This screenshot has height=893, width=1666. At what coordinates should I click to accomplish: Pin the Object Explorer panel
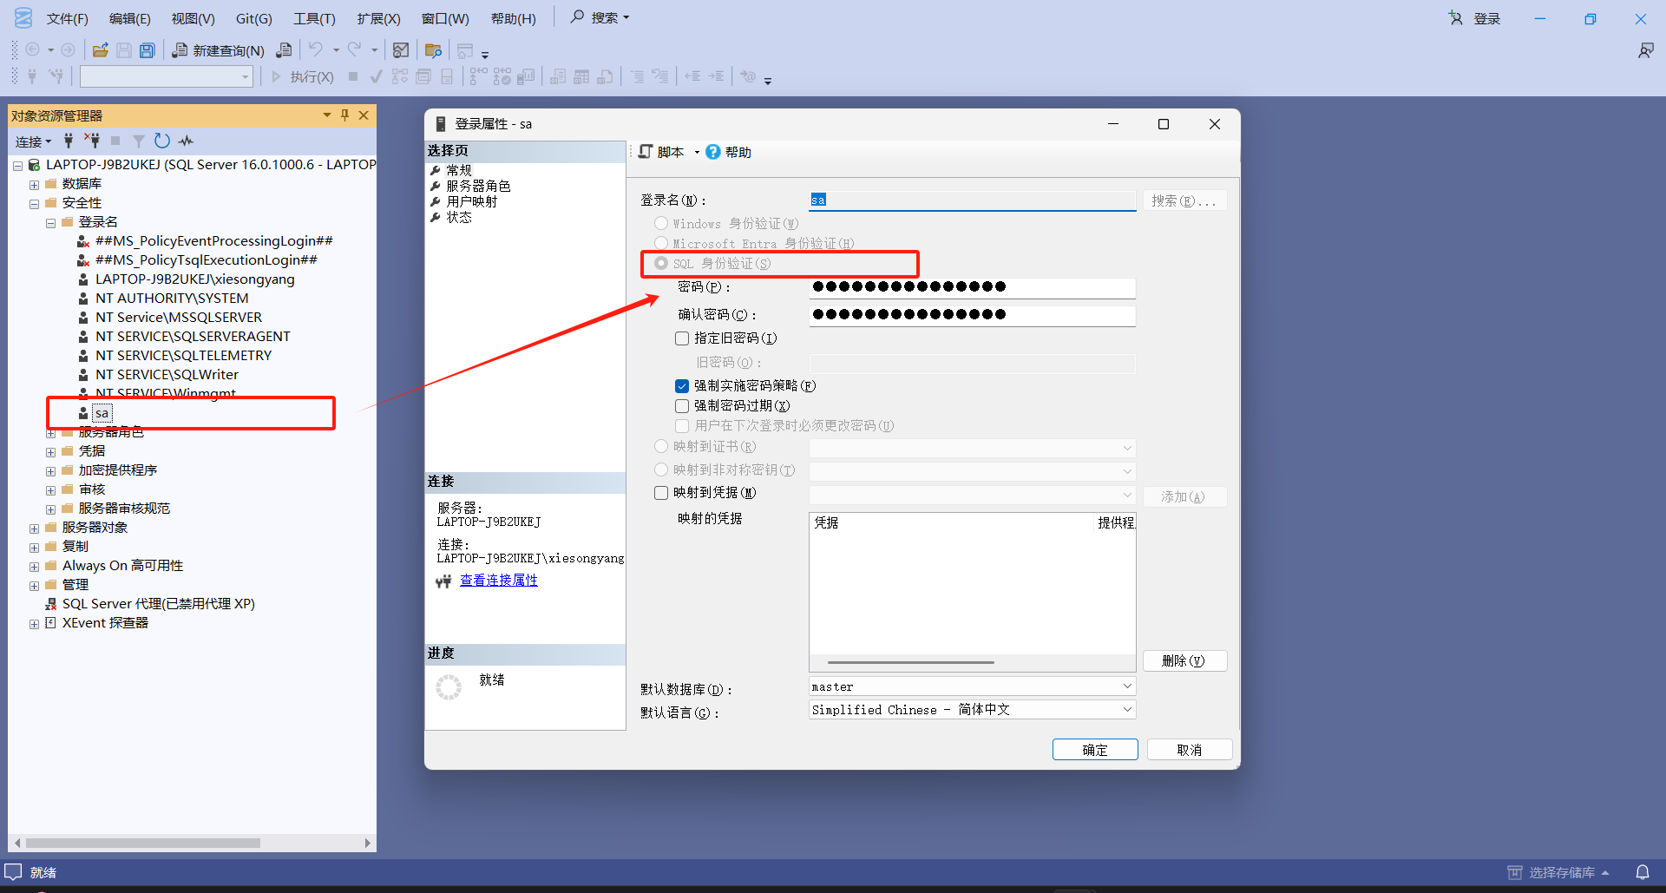click(344, 115)
